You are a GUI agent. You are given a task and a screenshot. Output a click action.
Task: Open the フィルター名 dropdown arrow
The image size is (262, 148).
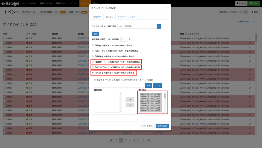coord(159,26)
